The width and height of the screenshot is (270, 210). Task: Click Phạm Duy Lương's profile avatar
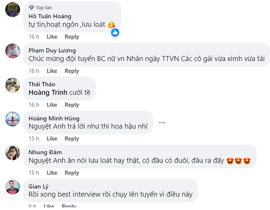click(12, 51)
